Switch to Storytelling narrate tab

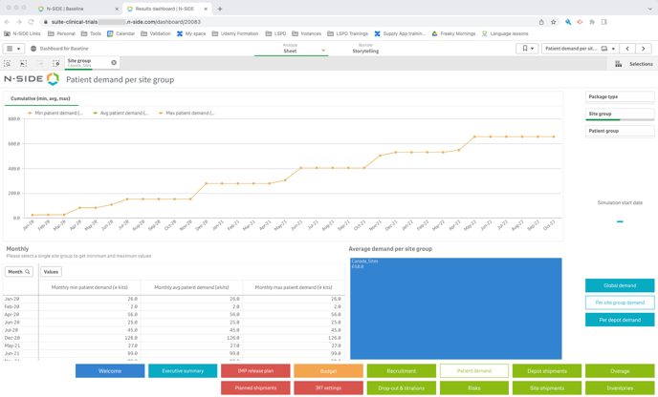365,49
